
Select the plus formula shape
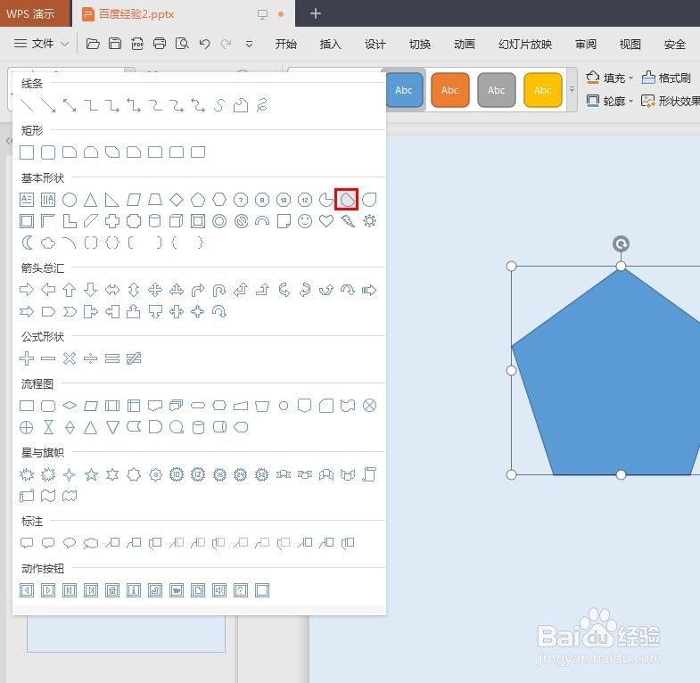point(27,358)
